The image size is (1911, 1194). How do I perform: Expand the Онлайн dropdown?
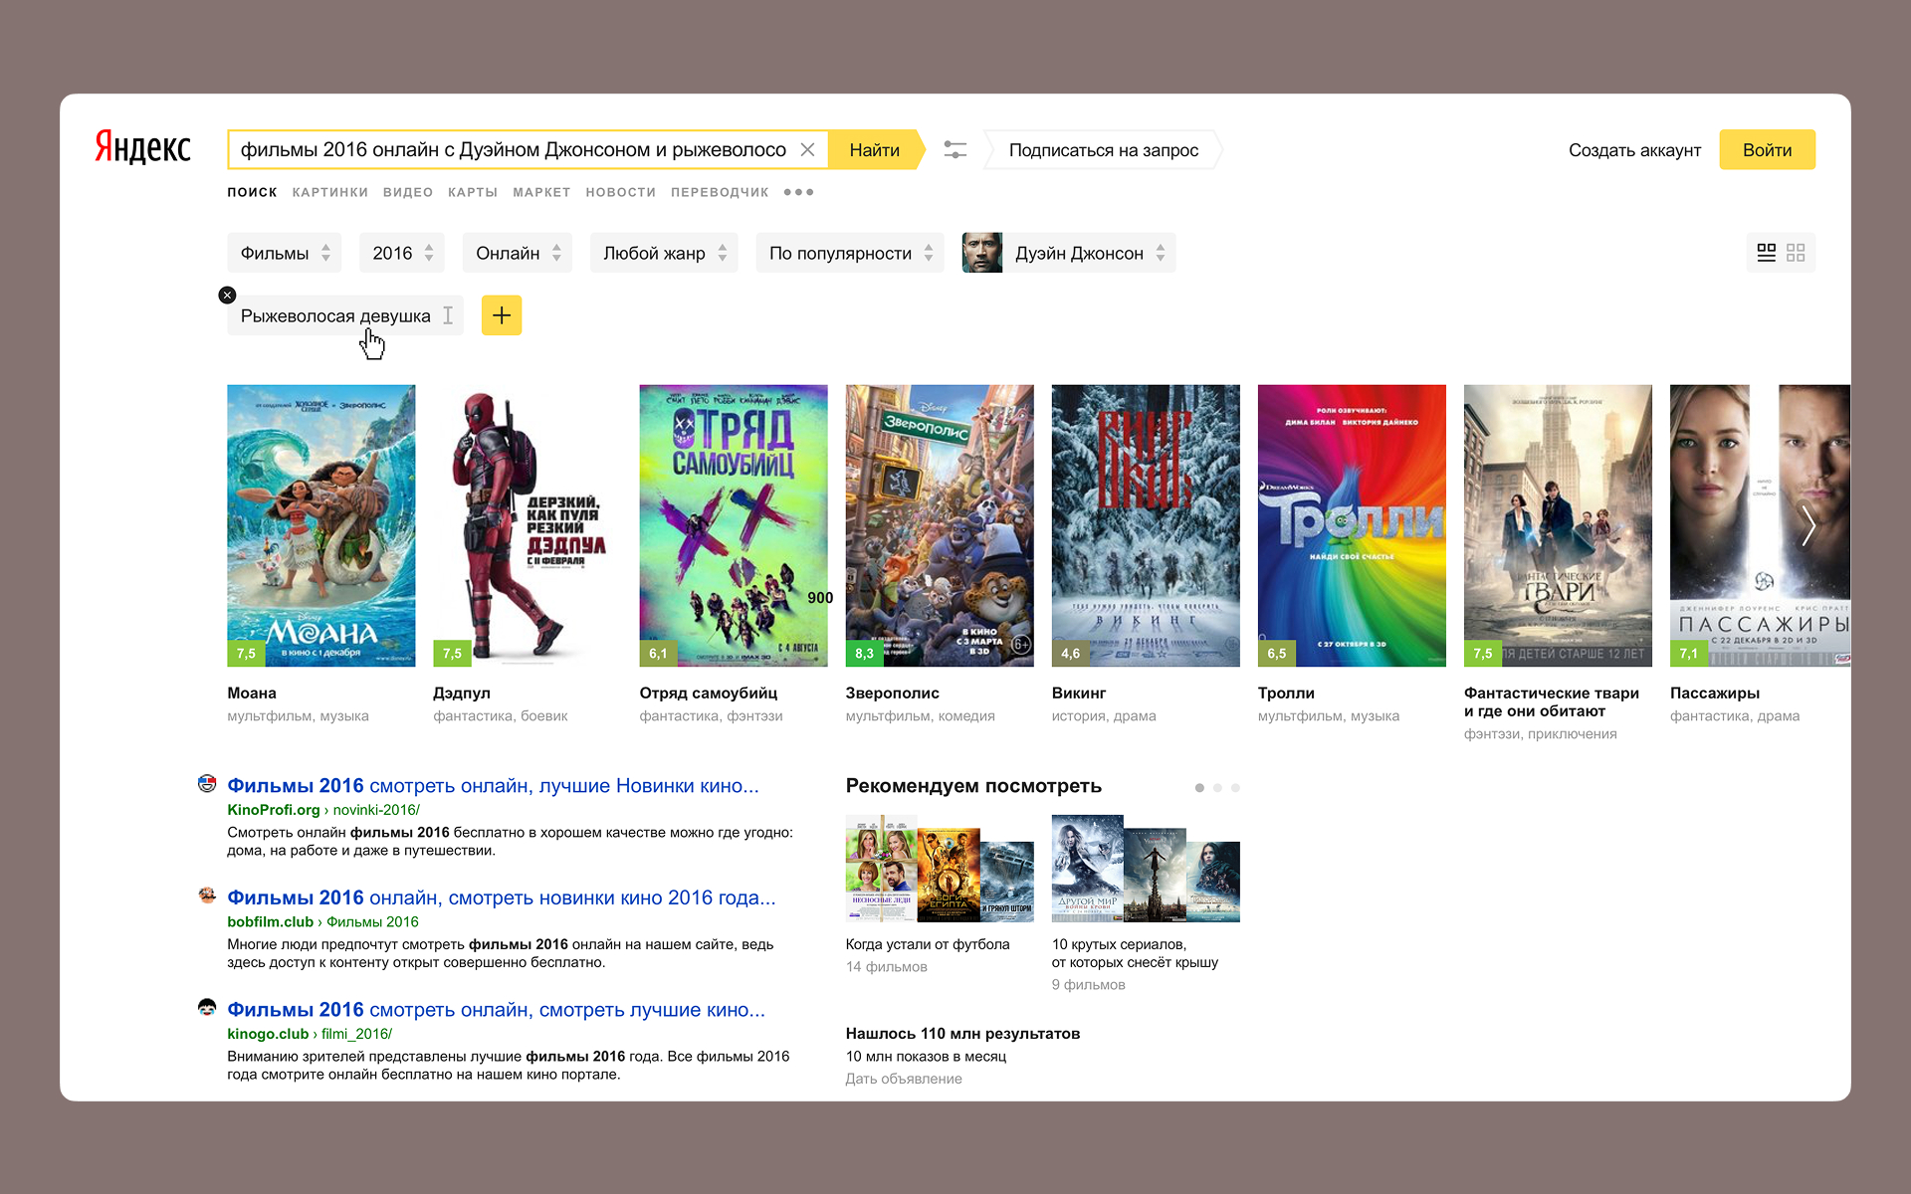(518, 253)
